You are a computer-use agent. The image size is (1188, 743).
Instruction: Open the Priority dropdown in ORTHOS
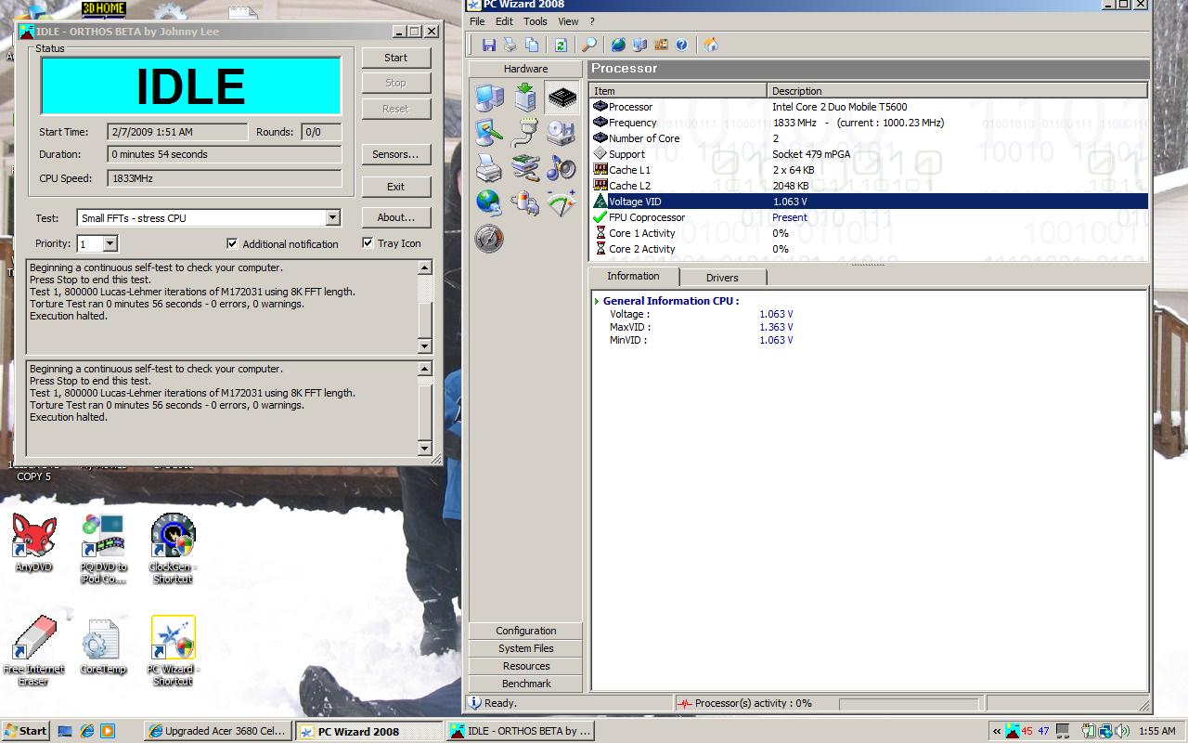pyautogui.click(x=110, y=243)
